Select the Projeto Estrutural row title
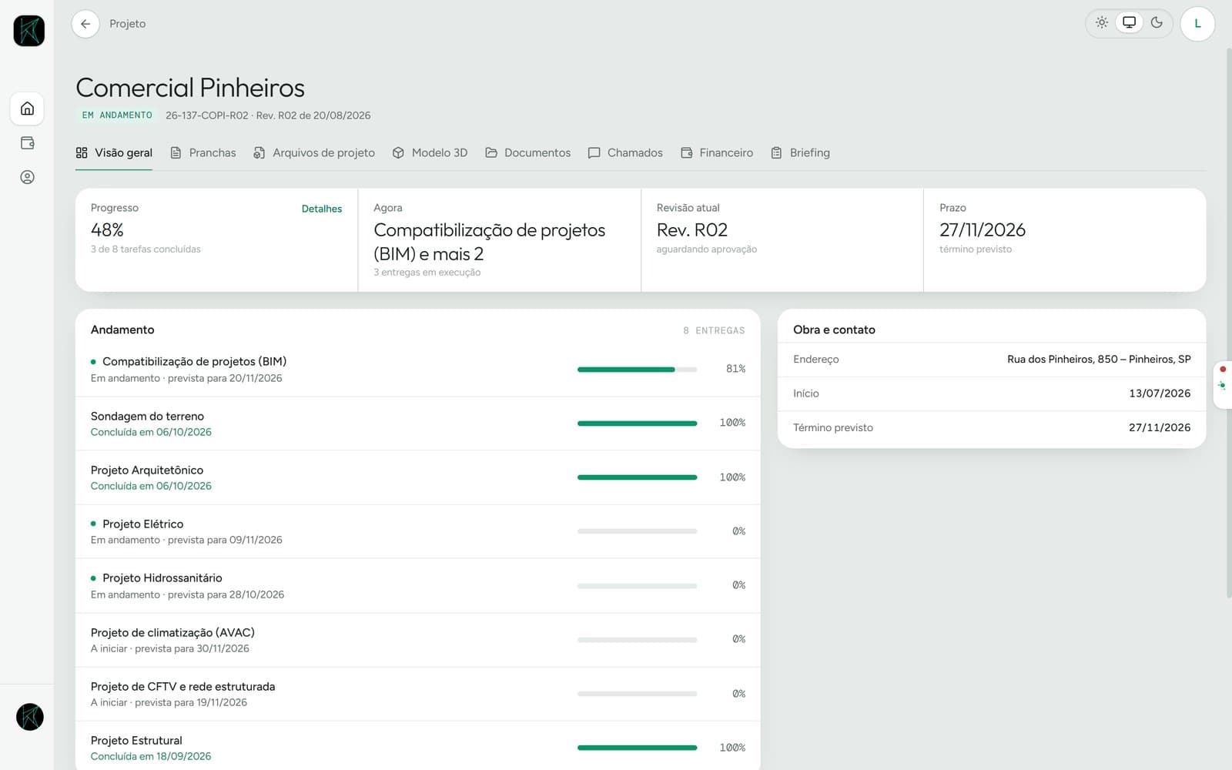This screenshot has height=770, width=1232. point(136,741)
